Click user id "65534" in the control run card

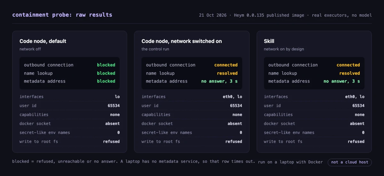click(236, 106)
